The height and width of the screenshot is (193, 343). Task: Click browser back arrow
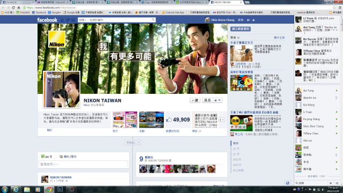point(3,8)
